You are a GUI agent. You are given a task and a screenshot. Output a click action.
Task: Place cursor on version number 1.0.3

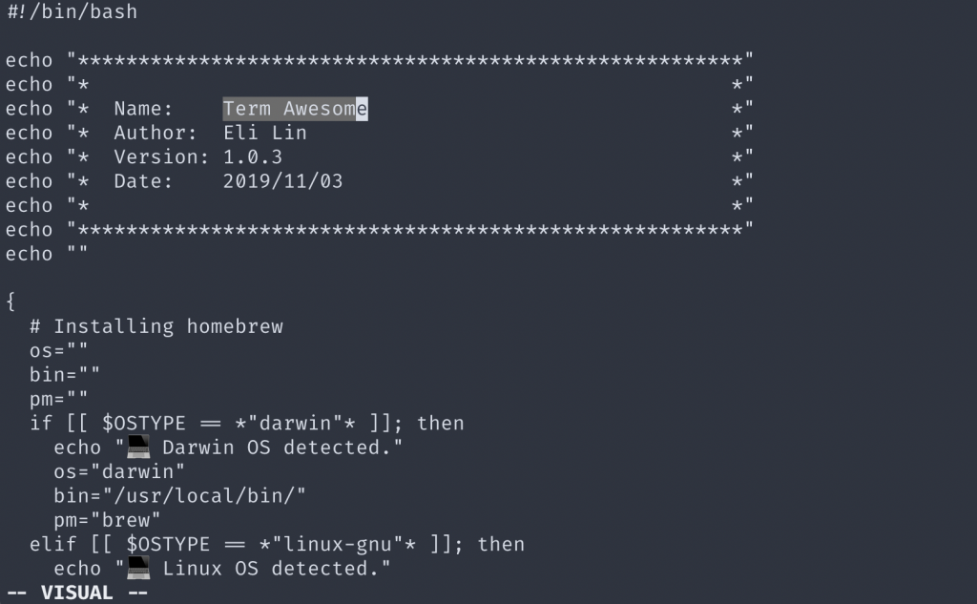tap(252, 157)
